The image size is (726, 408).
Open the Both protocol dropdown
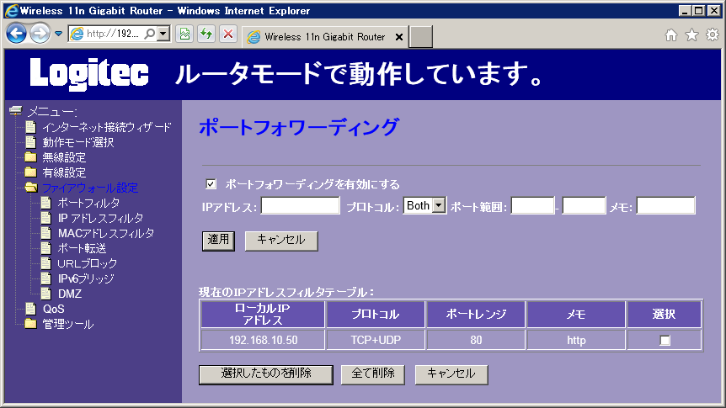(424, 205)
